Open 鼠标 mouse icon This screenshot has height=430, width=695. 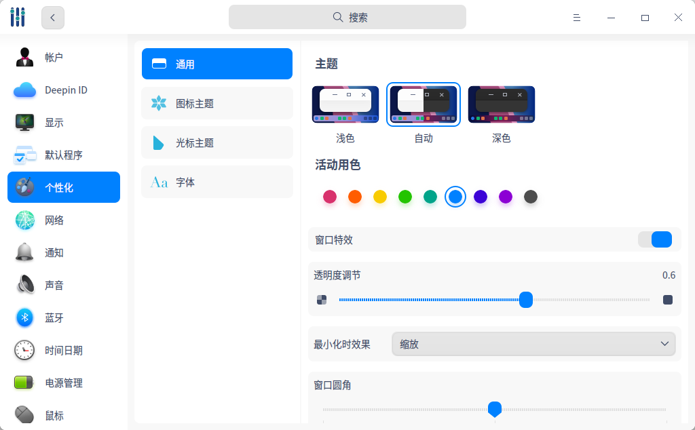[24, 415]
